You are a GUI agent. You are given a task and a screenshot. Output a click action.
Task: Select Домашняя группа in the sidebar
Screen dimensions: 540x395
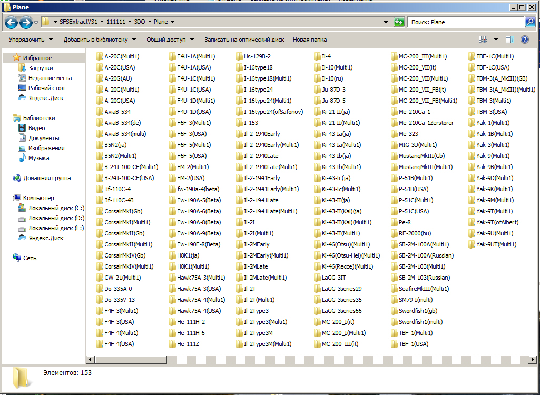[x=47, y=178]
